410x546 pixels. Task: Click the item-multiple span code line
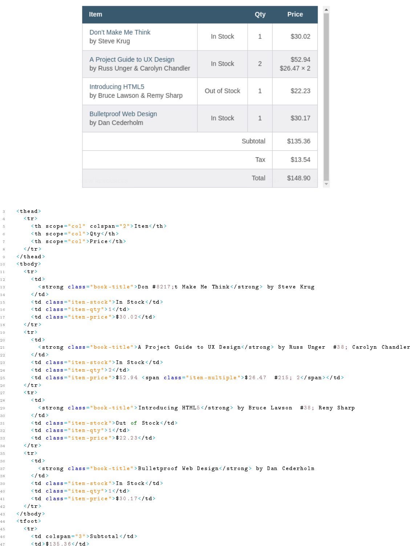(x=187, y=378)
